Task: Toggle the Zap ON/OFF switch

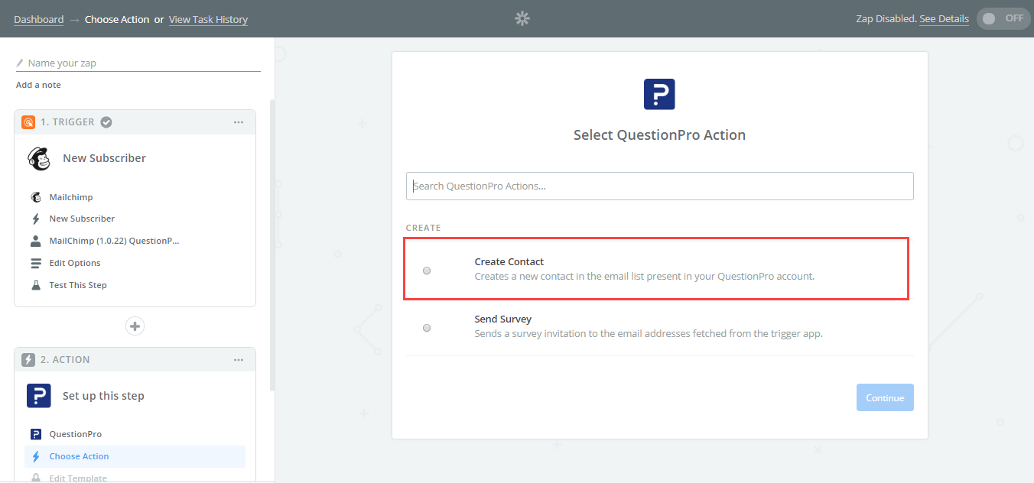Action: [x=1003, y=19]
